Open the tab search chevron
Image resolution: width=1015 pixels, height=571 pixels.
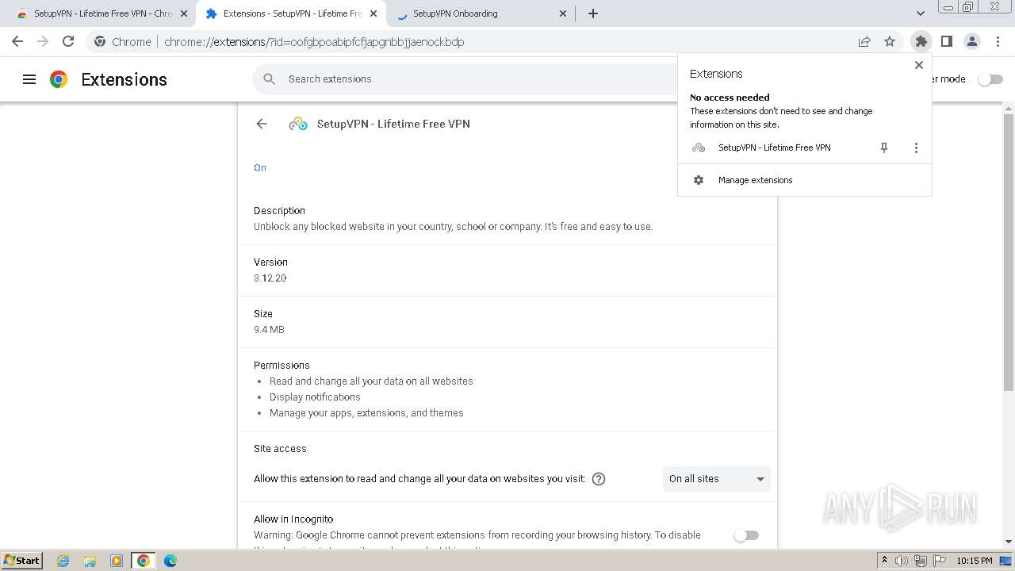click(921, 13)
